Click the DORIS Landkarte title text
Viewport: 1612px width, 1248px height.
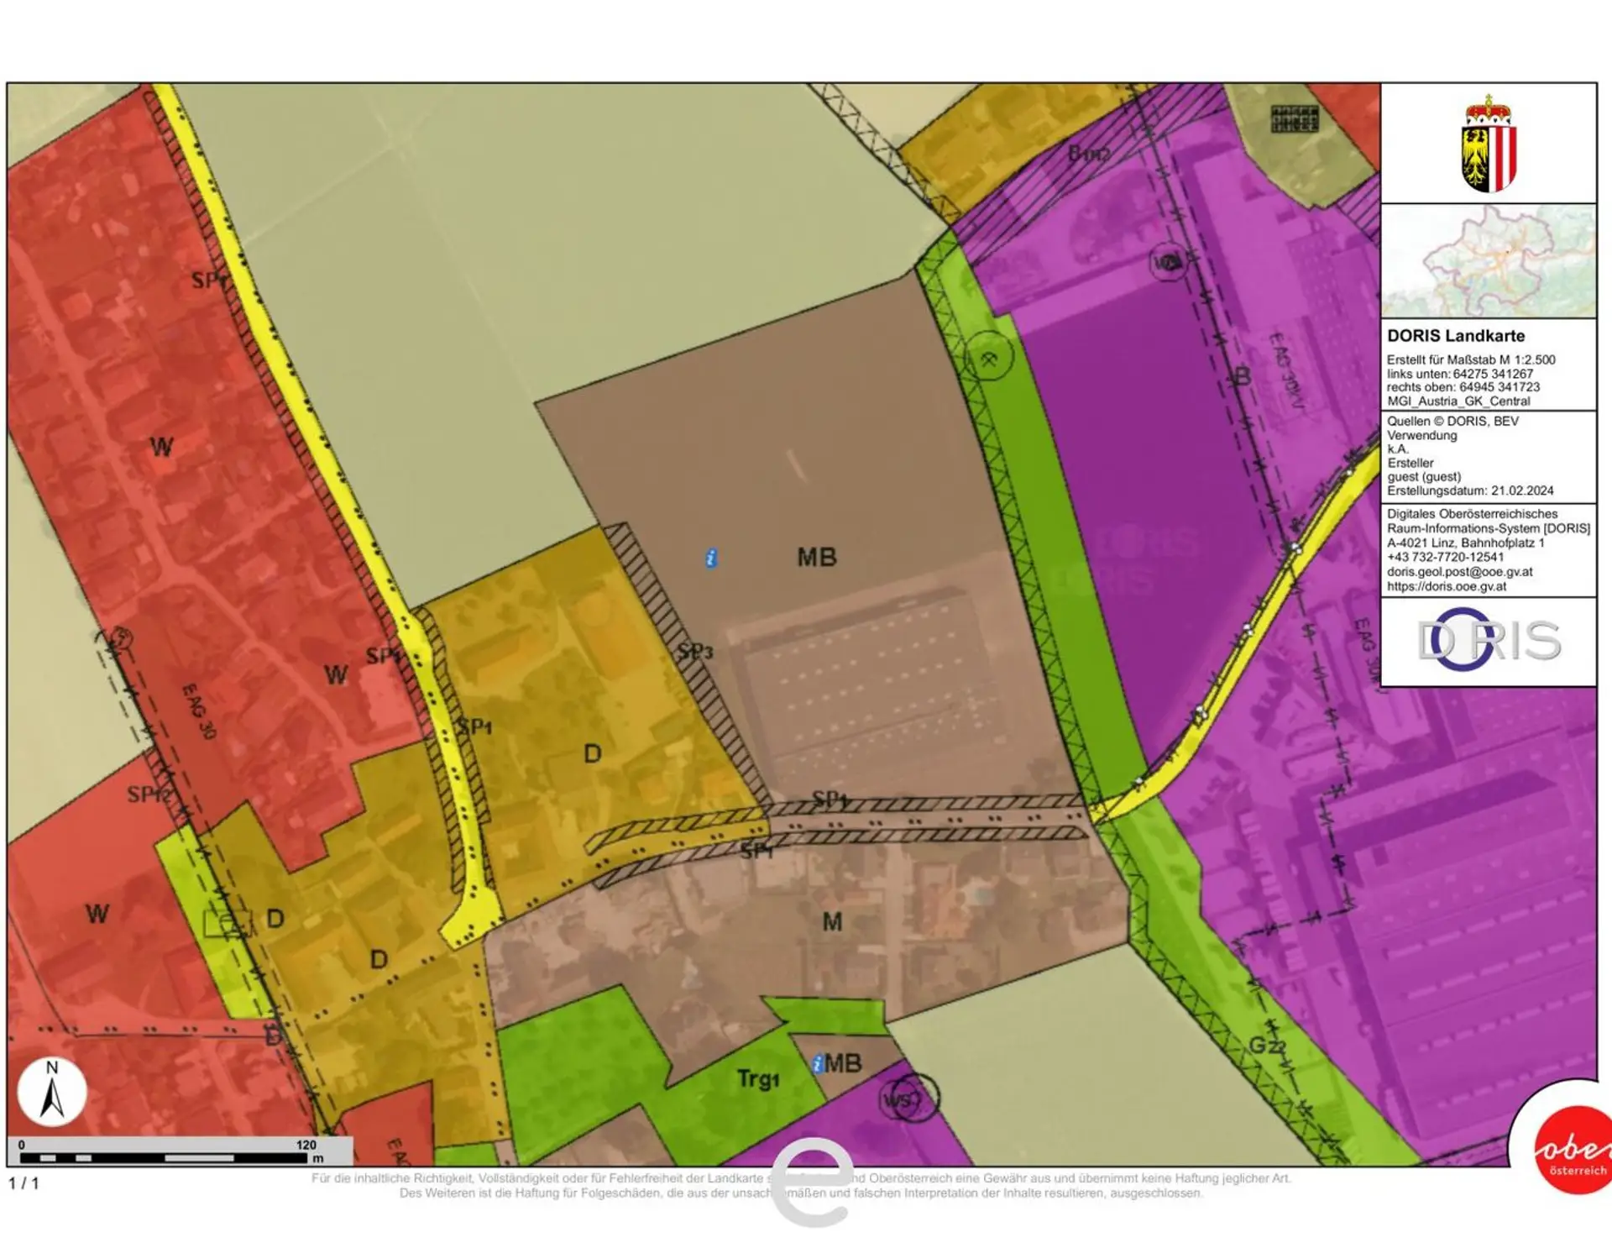coord(1455,336)
